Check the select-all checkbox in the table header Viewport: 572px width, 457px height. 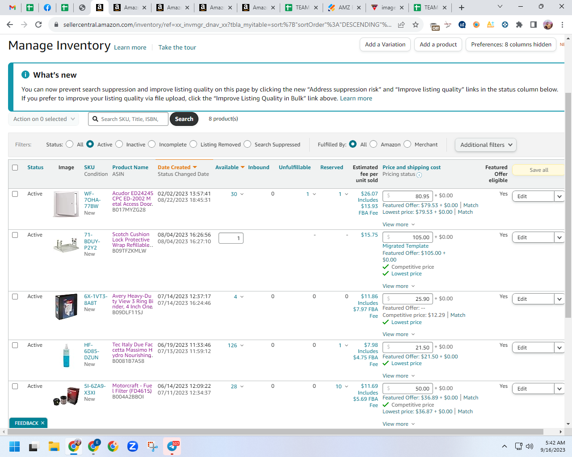[x=15, y=167]
